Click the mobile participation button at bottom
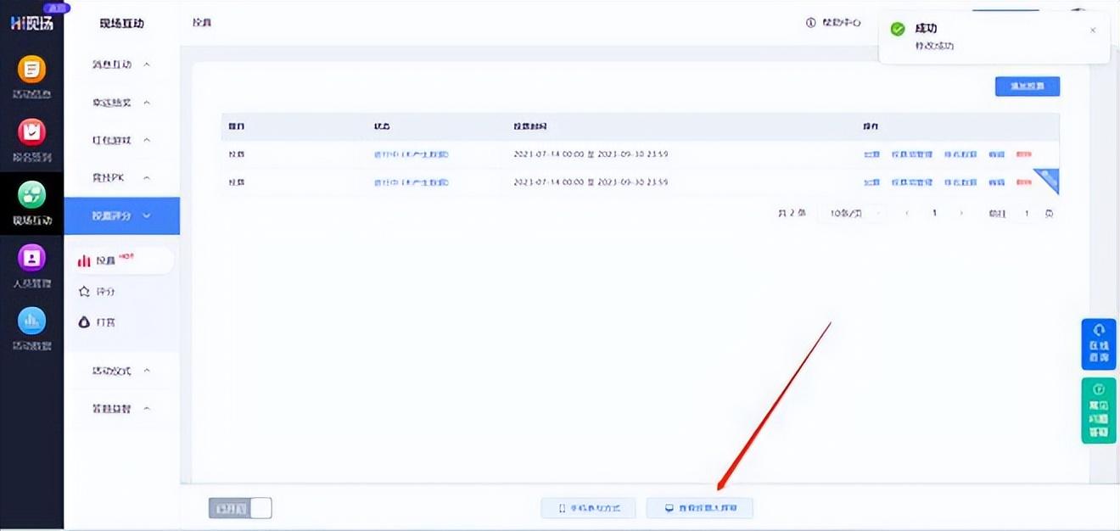1120x531 pixels. (589, 508)
